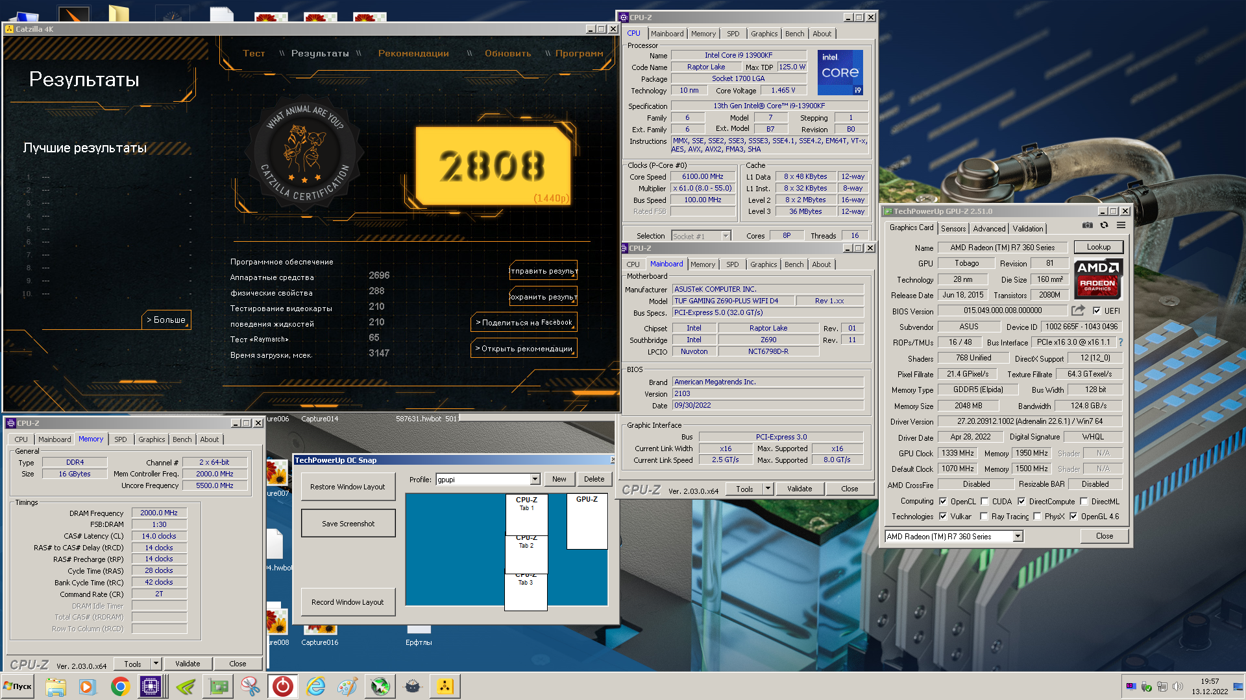Image resolution: width=1246 pixels, height=700 pixels.
Task: Click the Bus Interface question mark icon
Action: click(1120, 342)
